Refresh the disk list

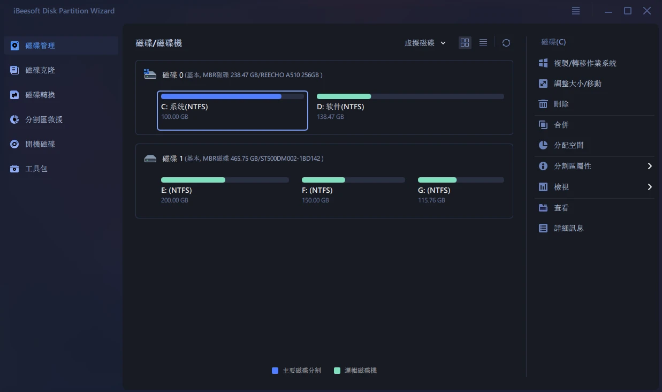pyautogui.click(x=506, y=43)
